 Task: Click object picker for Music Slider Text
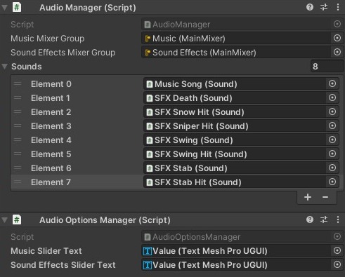337,250
